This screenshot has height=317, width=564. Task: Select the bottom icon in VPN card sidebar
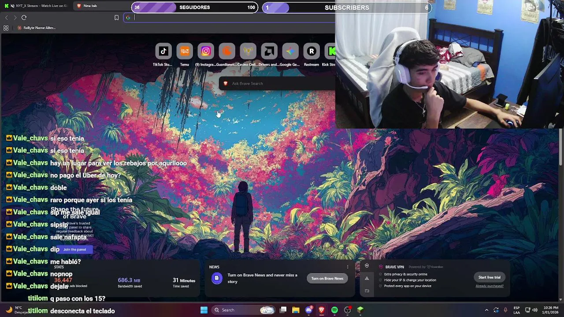pos(367,291)
